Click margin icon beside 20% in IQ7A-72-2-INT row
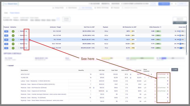 130,74
